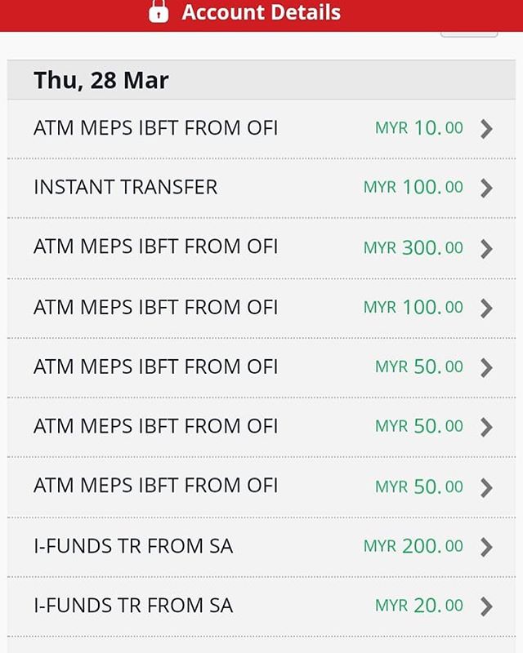The image size is (523, 653).
Task: Click the chevron of the first MYR 50.00 transaction
Action: pos(487,367)
